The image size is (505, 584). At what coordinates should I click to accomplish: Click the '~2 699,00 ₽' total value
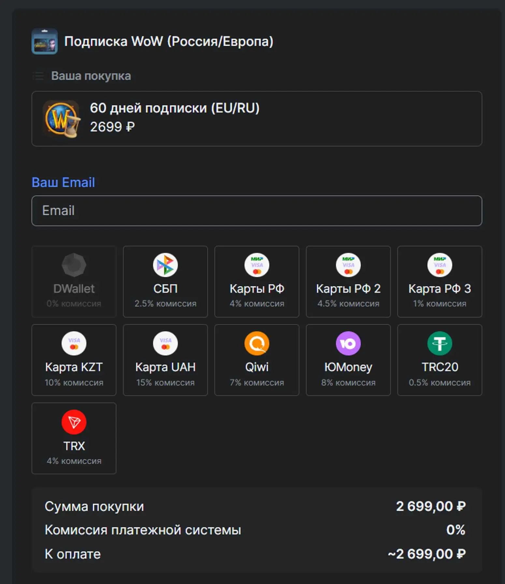pyautogui.click(x=427, y=554)
